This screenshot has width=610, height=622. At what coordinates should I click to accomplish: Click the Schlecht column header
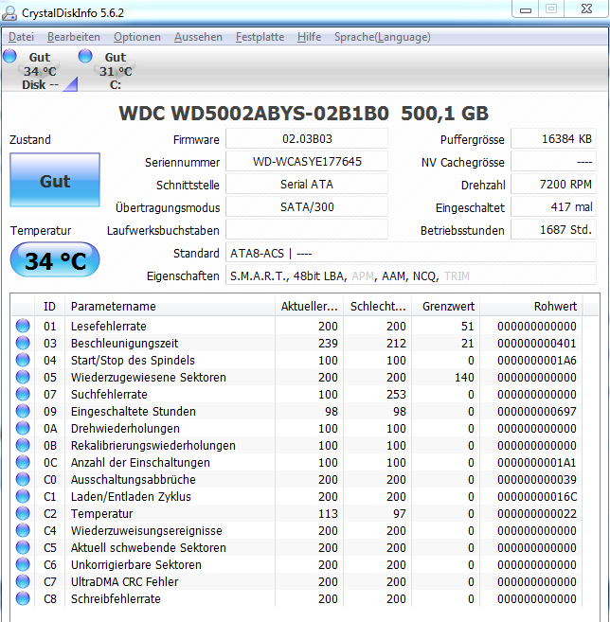tap(377, 306)
